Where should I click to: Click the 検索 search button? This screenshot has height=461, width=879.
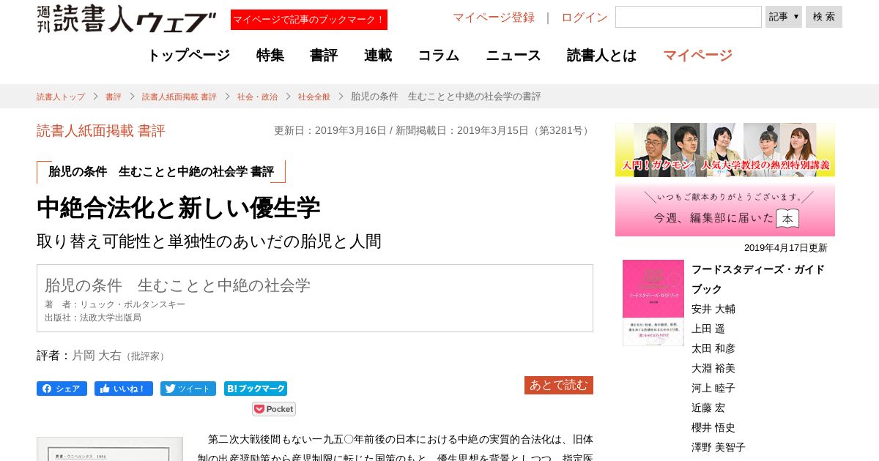tap(824, 17)
